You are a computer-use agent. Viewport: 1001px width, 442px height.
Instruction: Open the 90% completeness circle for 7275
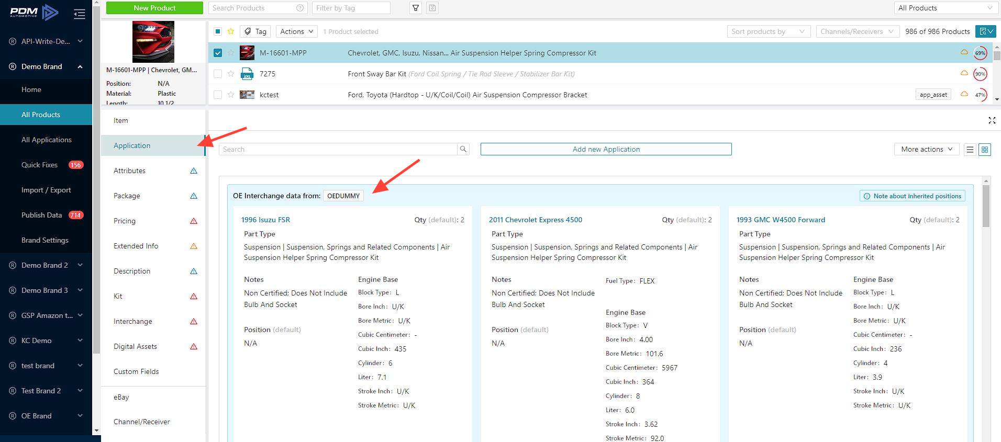980,74
